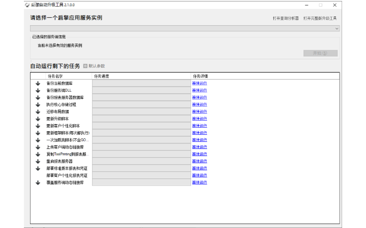The height and width of the screenshot is (228, 366).
Task: Click the arrow icon beside 更新升级脚本
Action: point(38,119)
